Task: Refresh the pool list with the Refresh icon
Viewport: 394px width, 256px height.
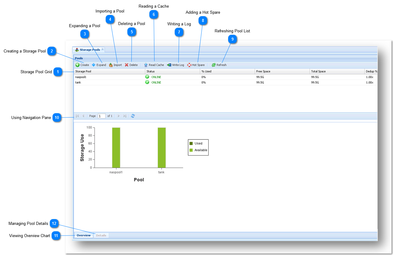Action: coord(214,65)
